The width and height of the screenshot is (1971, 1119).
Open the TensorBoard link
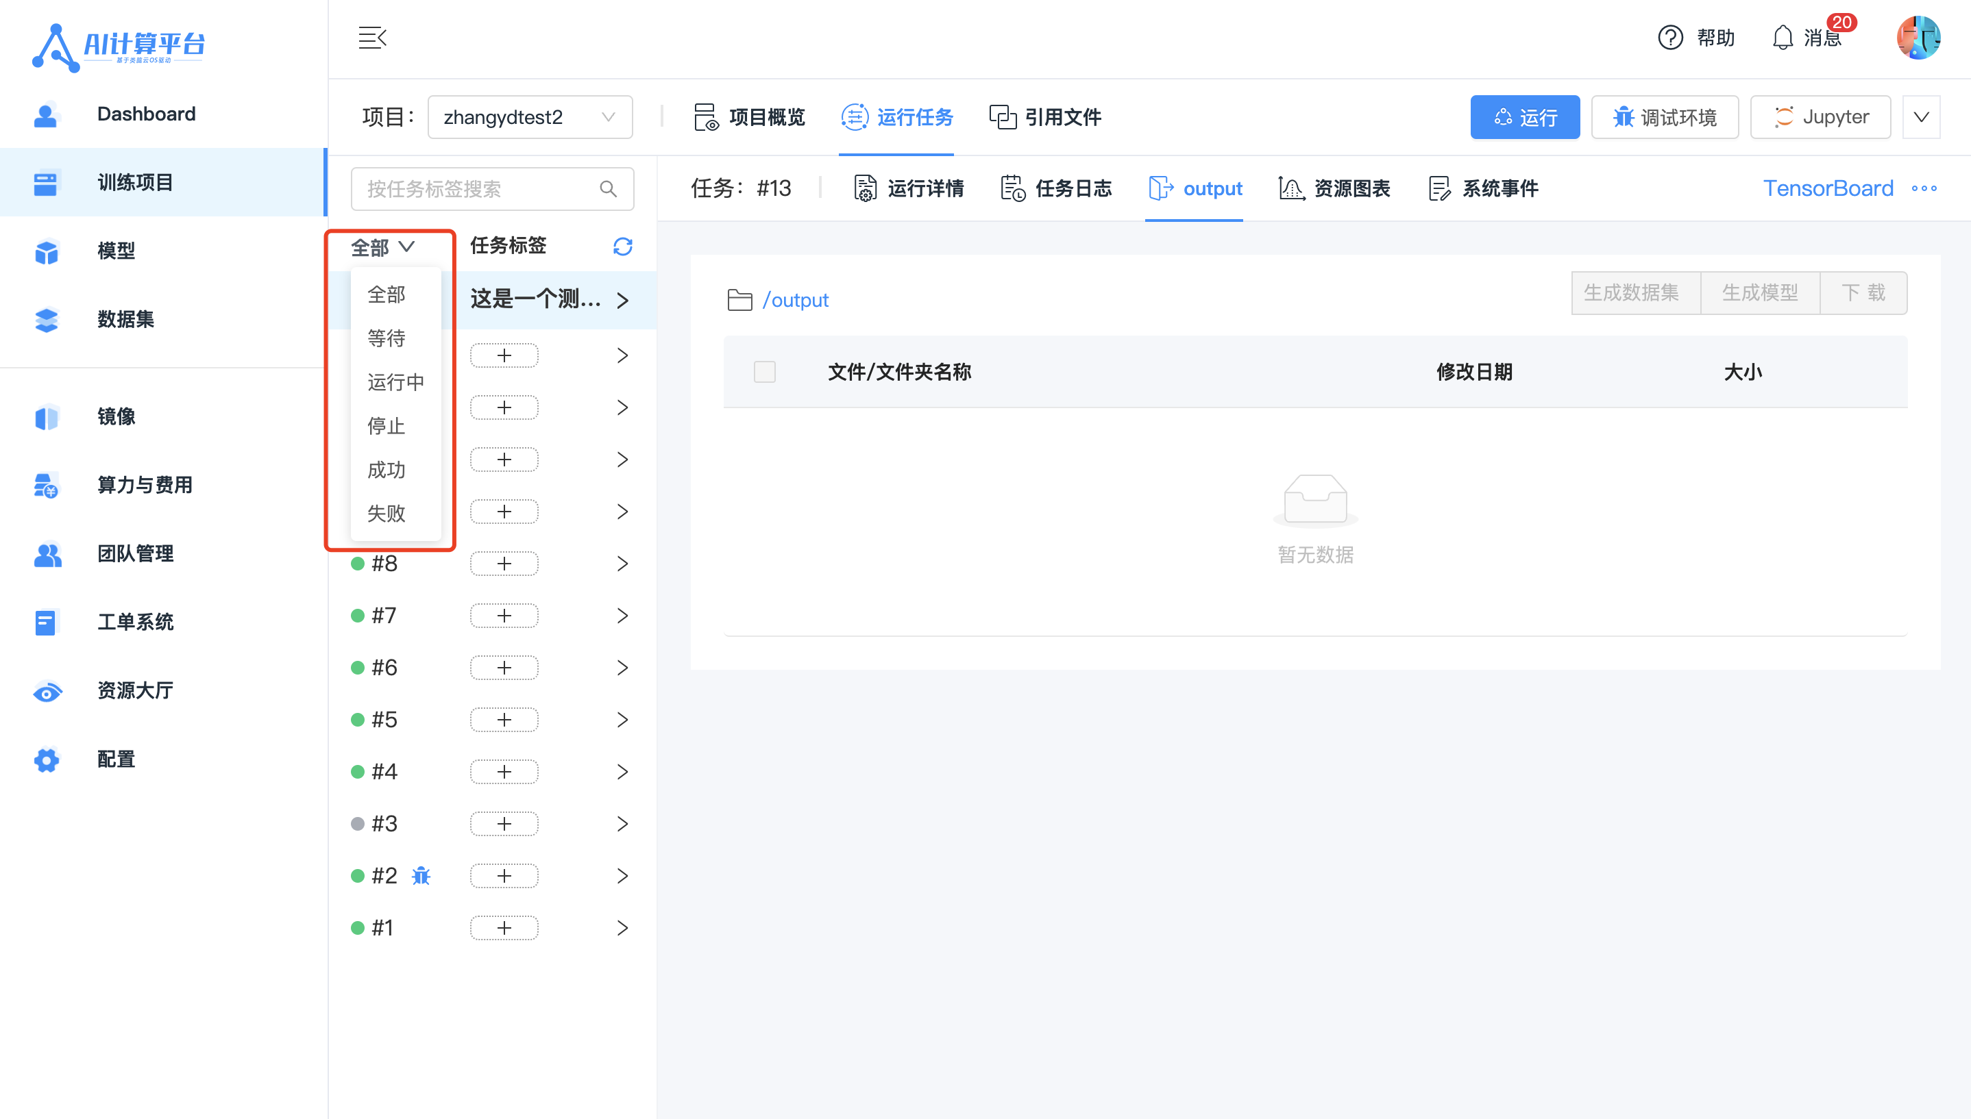(x=1827, y=188)
